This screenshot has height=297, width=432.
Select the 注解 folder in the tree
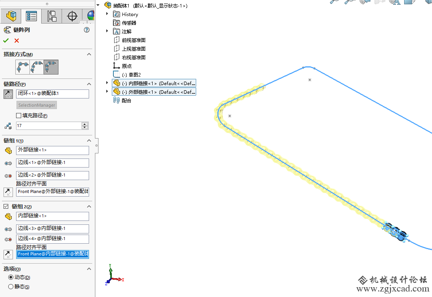tap(122, 32)
